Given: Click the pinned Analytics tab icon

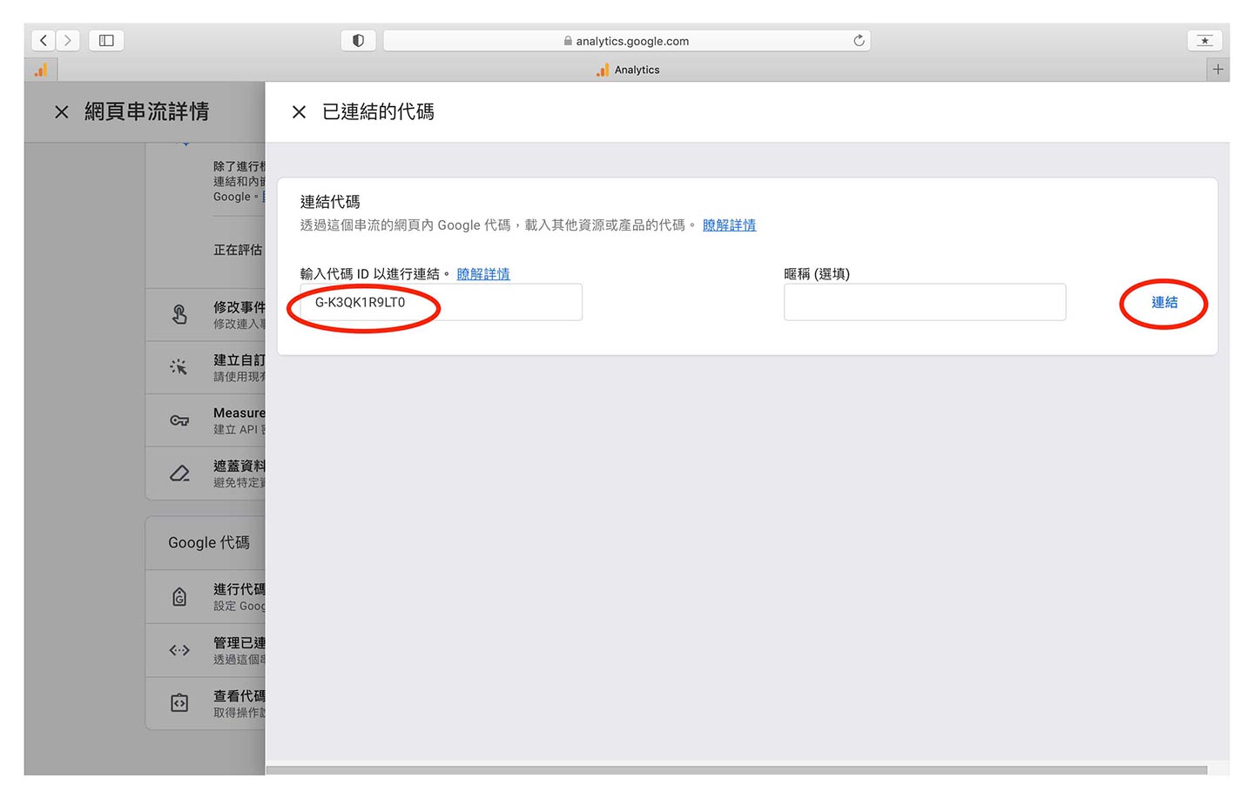Looking at the screenshot, I should 41,70.
